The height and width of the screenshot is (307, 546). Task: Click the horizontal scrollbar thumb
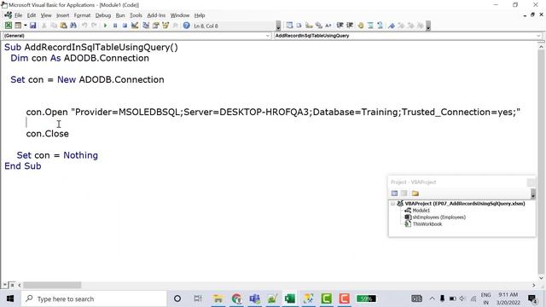pos(52,285)
